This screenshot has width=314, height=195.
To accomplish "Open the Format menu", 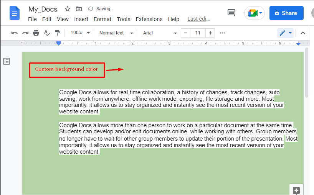I will coord(102,19).
